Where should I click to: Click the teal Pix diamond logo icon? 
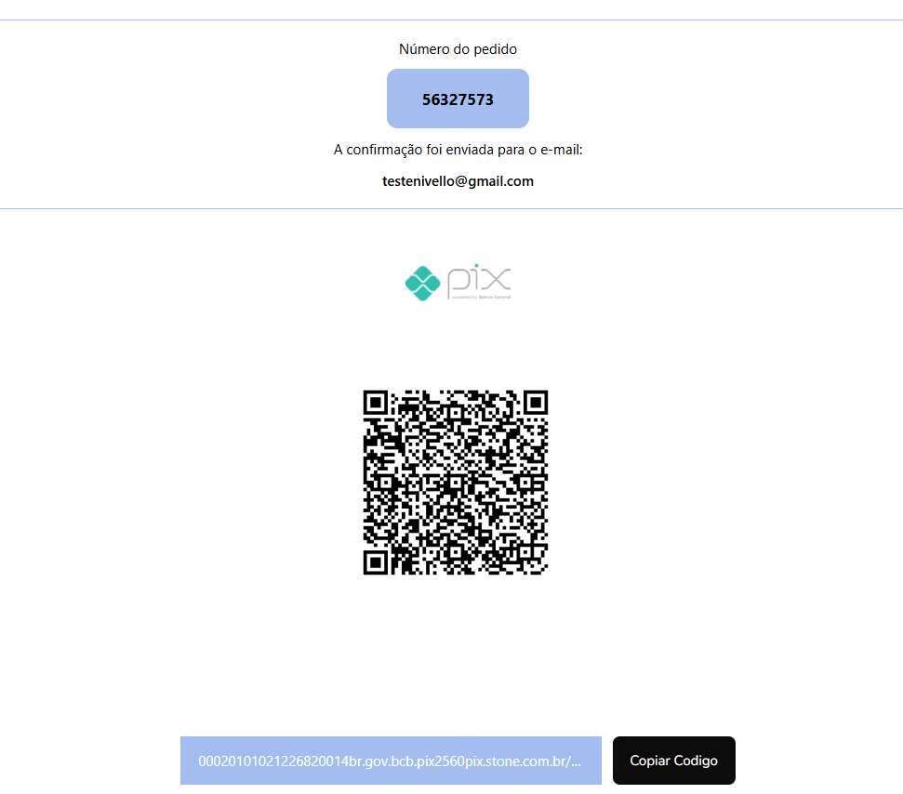pos(423,283)
